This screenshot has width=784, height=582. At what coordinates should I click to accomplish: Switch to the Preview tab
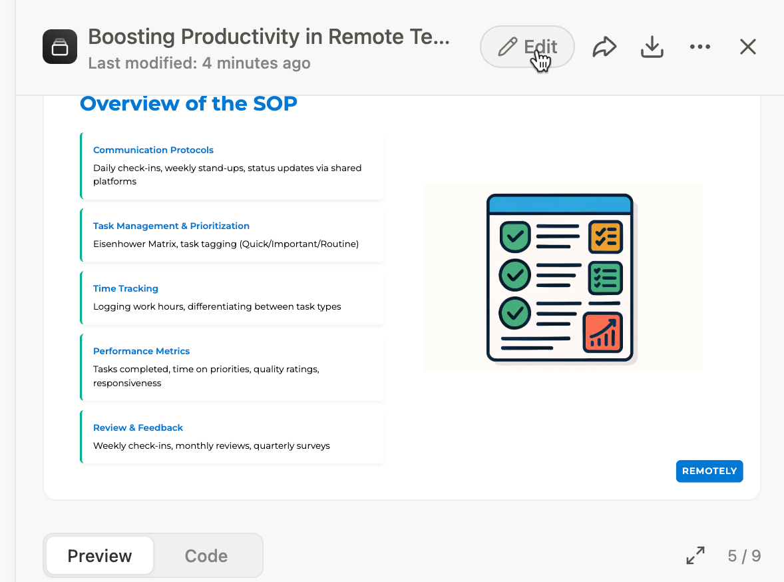click(100, 555)
